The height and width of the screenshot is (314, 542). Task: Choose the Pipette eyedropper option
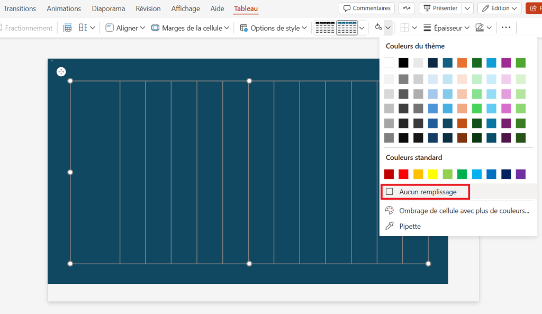pyautogui.click(x=458, y=226)
